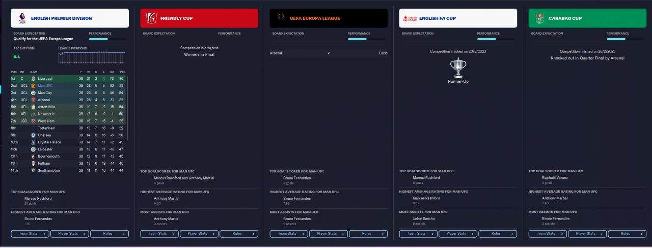Open Player Stats for Carabao Cup
Screen dimensions: 652x248
click(588, 234)
